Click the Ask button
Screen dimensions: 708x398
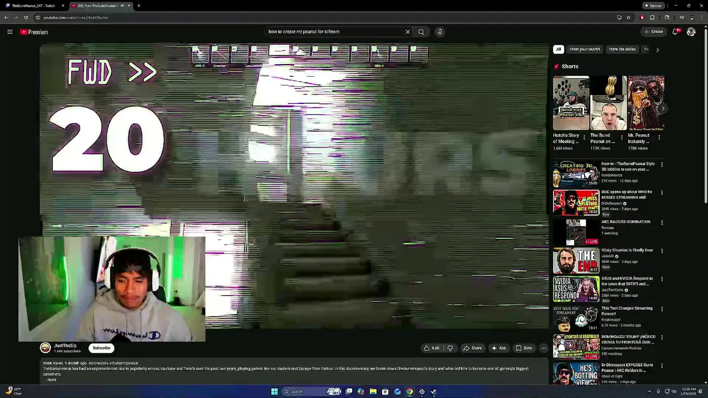click(498, 348)
